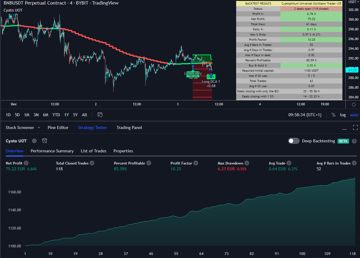Toggle percent scale on the chart

334,115
